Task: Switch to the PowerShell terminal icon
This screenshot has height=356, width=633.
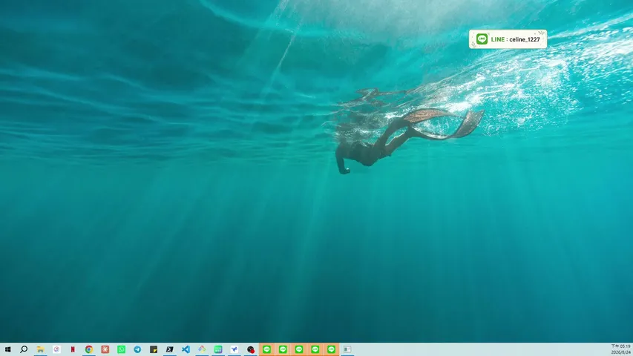Action: pos(169,349)
